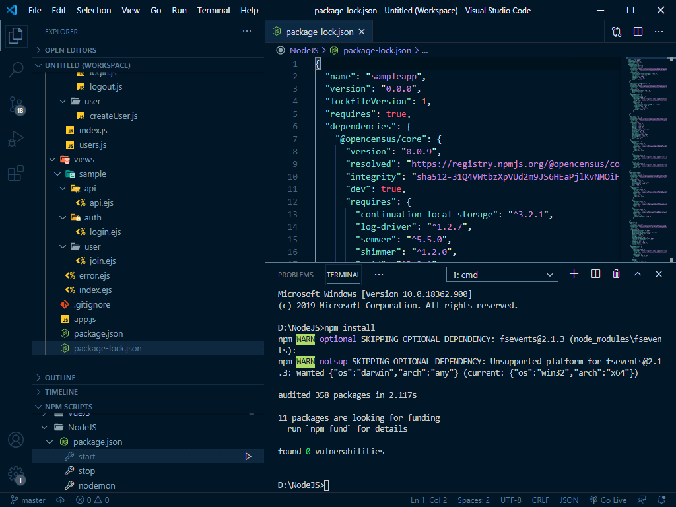
Task: Expand the Outline section
Action: point(147,377)
